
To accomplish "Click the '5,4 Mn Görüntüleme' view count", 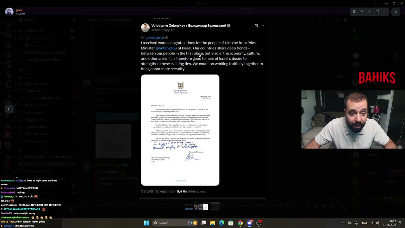I will click(x=192, y=192).
